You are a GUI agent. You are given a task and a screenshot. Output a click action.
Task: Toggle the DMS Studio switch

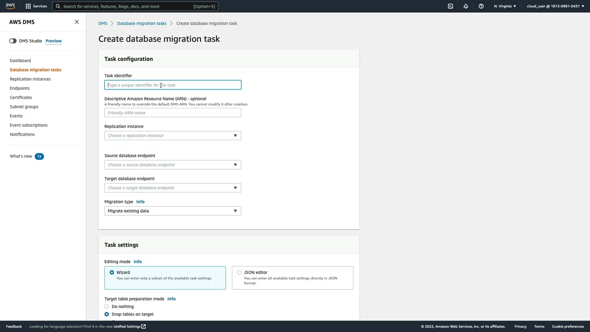coord(13,41)
